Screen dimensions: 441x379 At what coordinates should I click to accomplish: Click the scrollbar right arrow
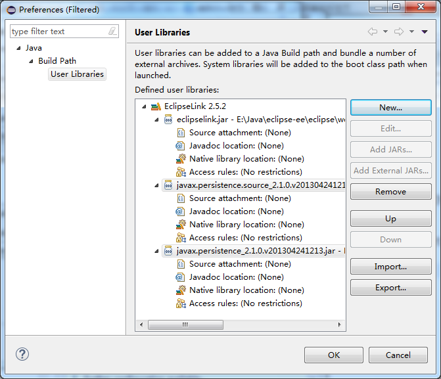(340, 324)
